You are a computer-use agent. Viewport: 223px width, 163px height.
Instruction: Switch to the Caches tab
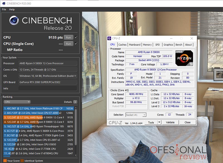click(x=122, y=45)
